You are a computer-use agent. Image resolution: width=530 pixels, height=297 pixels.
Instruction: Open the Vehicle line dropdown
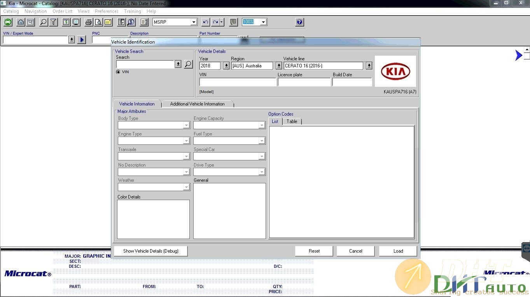369,66
